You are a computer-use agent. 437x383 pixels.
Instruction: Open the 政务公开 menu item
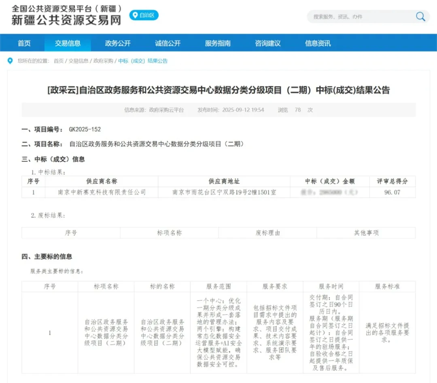[x=118, y=43]
